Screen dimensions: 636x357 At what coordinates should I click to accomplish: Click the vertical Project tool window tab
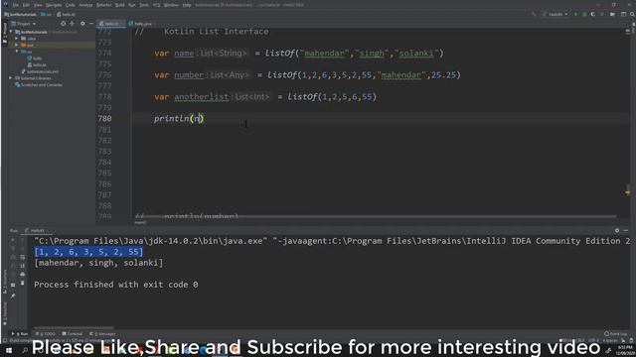click(5, 33)
